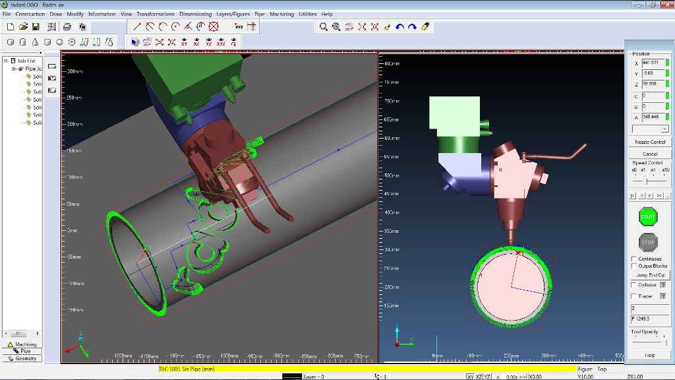Click the blue Undo arrow
The width and height of the screenshot is (675, 380).
pos(399,27)
